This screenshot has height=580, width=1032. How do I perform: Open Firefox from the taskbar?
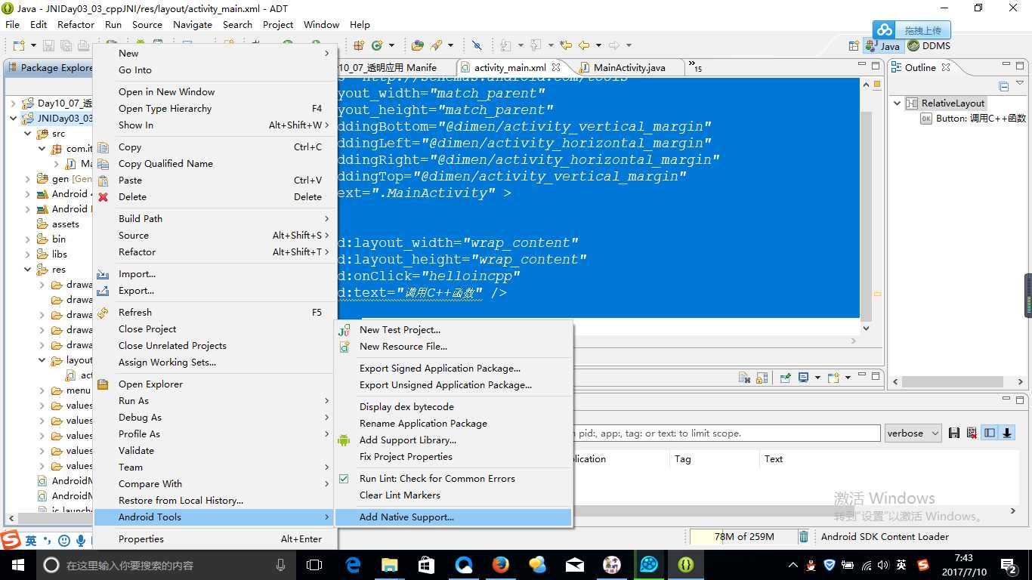500,565
